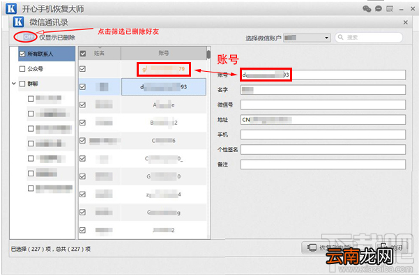The width and height of the screenshot is (419, 276).
Task: Select the account cell ending in 79
Action: pos(164,69)
